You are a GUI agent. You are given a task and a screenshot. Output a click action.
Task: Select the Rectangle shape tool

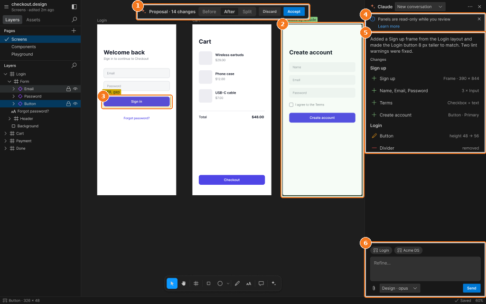pyautogui.click(x=209, y=283)
